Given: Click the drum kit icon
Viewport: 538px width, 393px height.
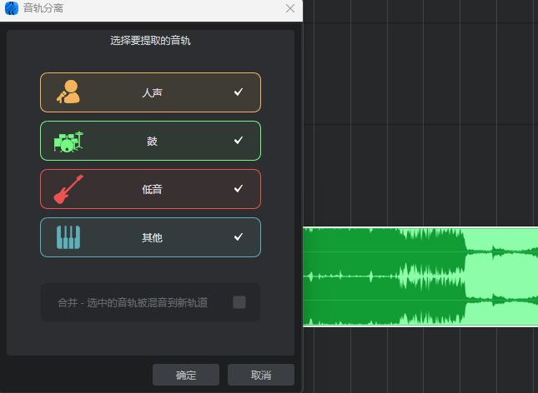Looking at the screenshot, I should [x=68, y=142].
